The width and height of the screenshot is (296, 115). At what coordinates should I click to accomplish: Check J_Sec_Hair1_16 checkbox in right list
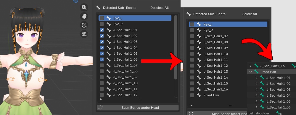[192, 89]
